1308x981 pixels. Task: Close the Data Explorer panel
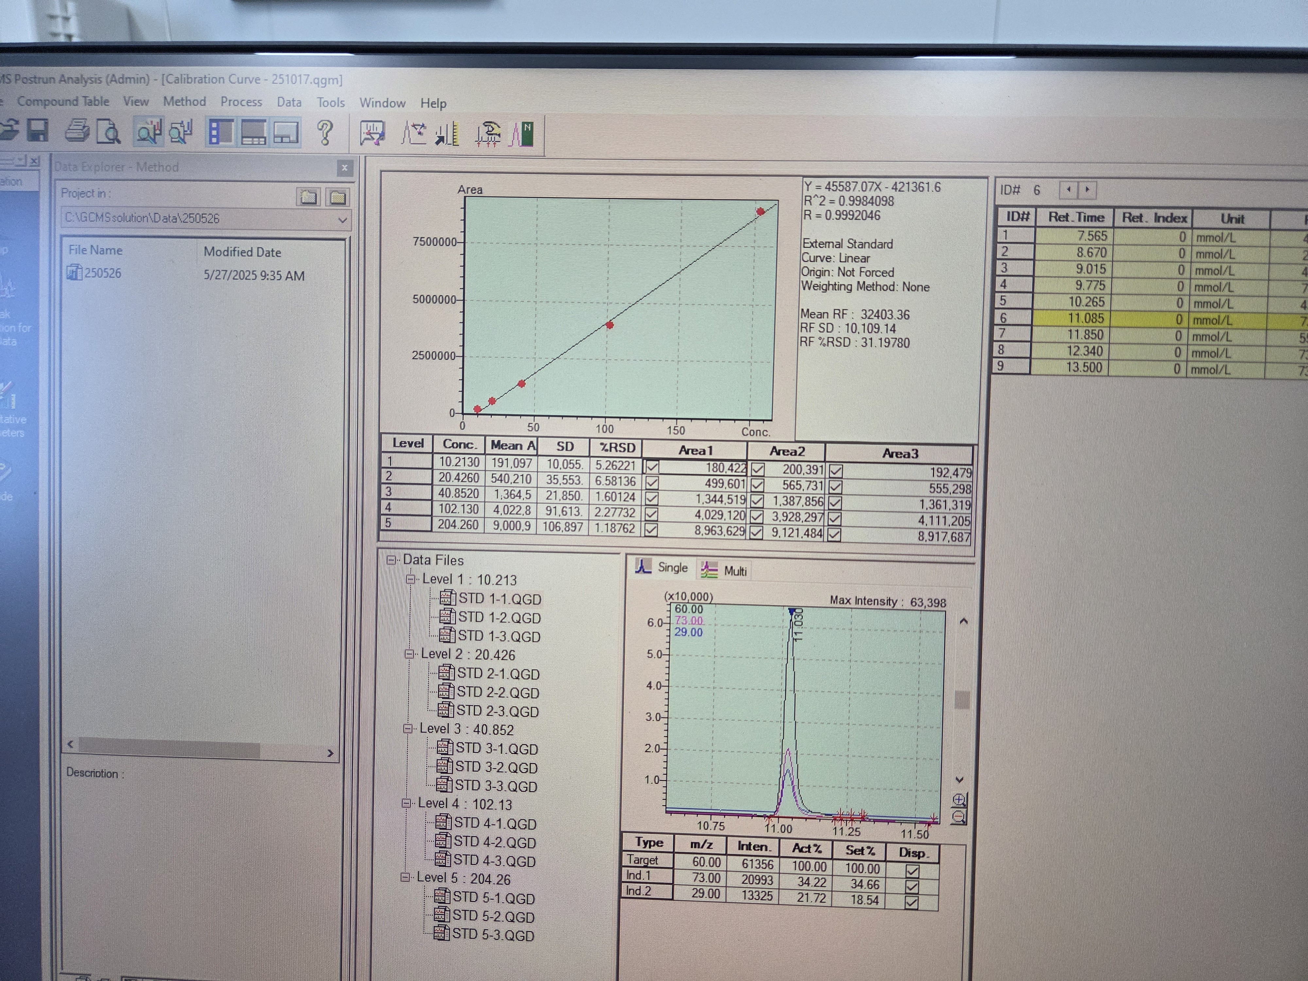[x=344, y=168]
